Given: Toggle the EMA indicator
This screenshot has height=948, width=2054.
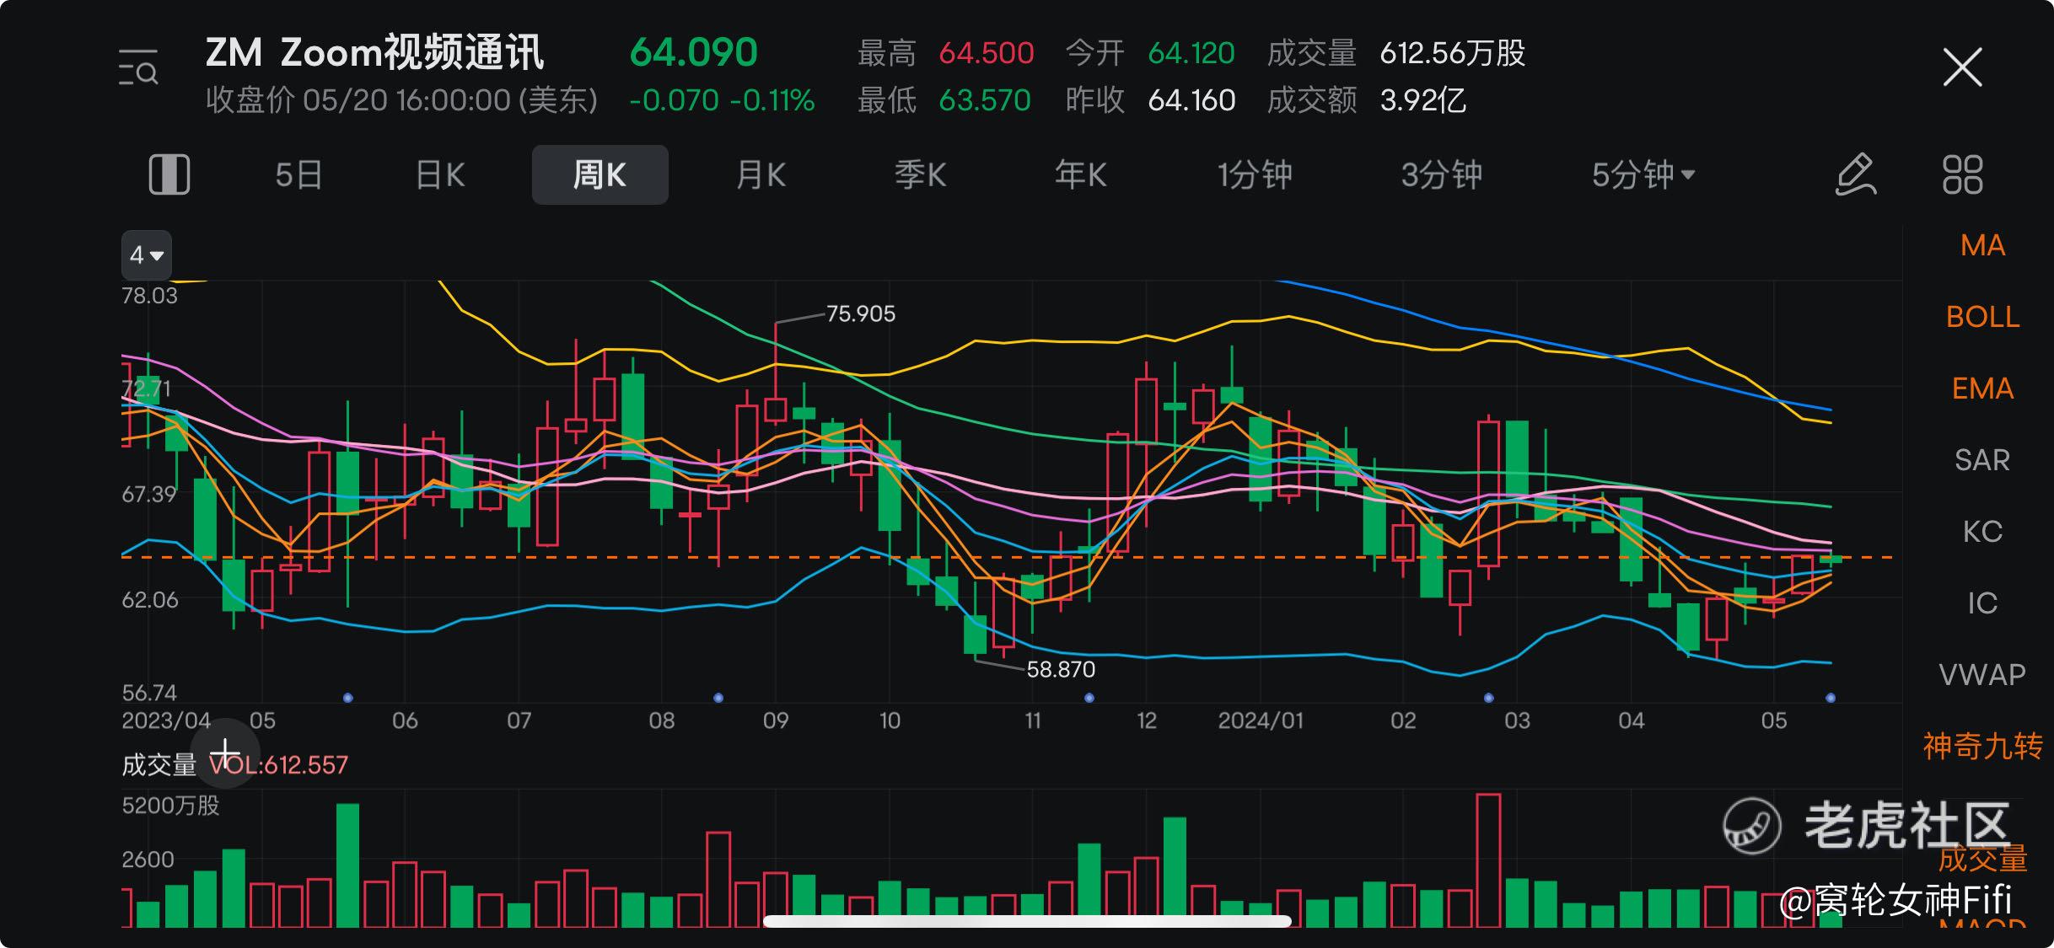Looking at the screenshot, I should pyautogui.click(x=1982, y=388).
